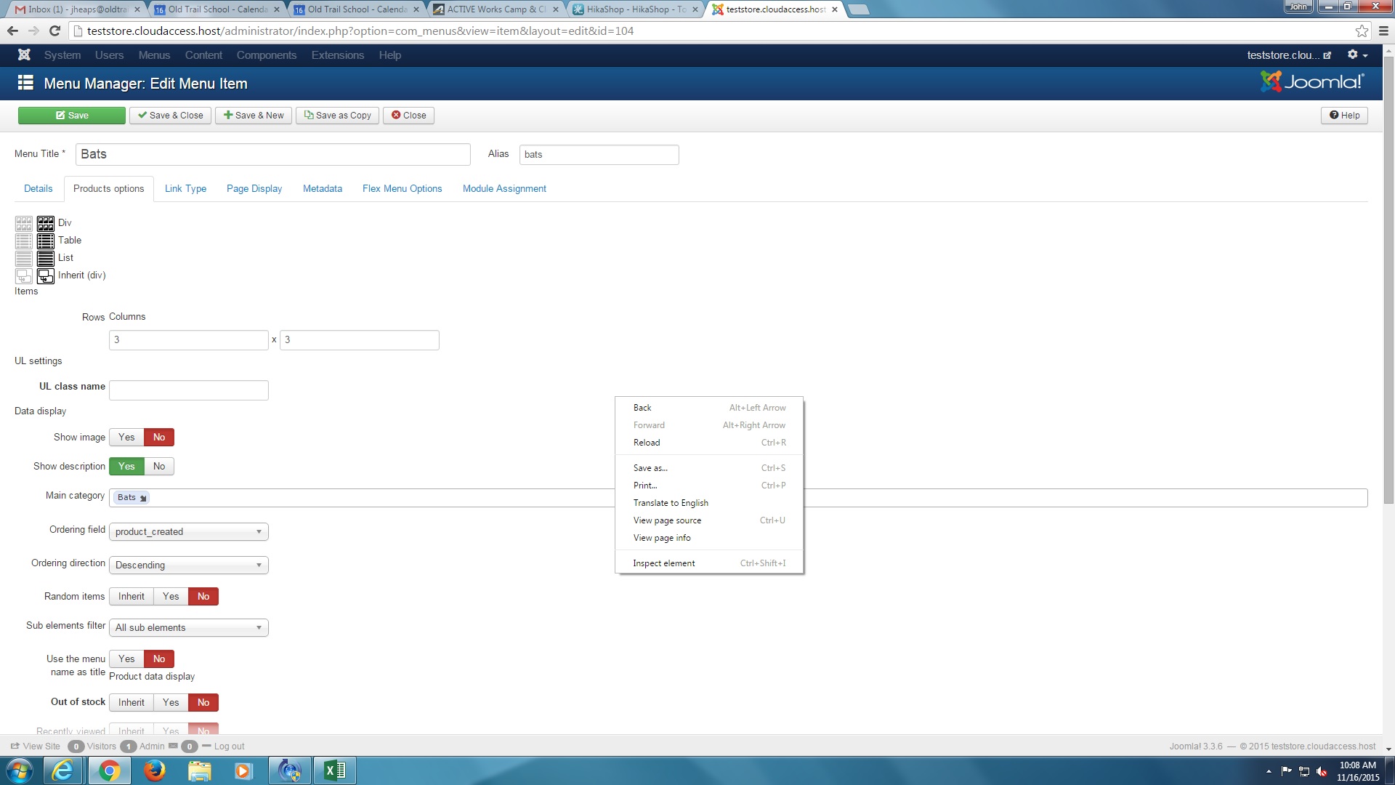Click the Log out link

click(229, 746)
